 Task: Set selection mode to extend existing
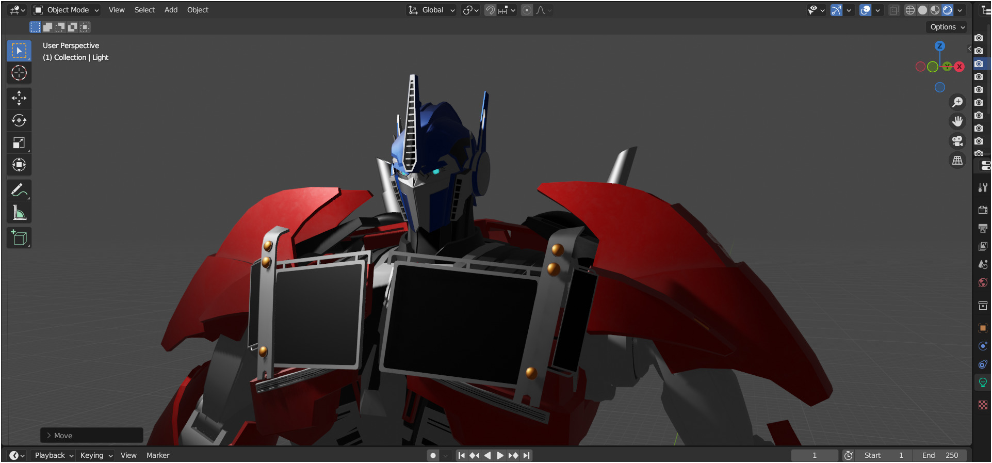(47, 27)
